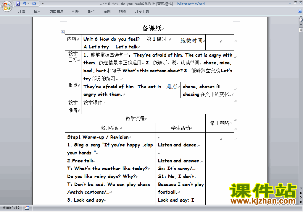
Task: Switch to the 页面布局 tab
Action: click(57, 12)
